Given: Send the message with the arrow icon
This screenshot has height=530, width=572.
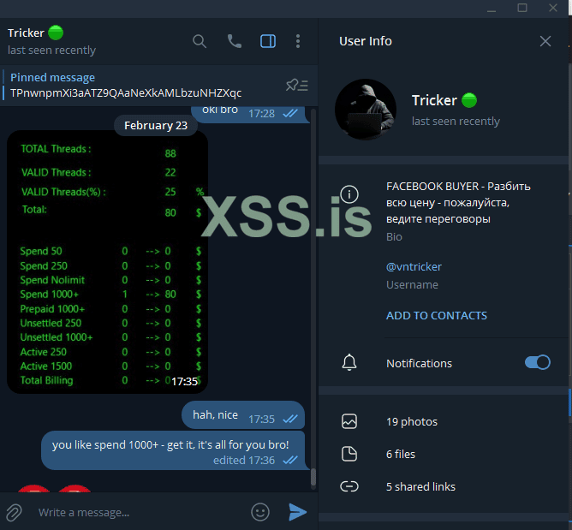Looking at the screenshot, I should pos(298,512).
